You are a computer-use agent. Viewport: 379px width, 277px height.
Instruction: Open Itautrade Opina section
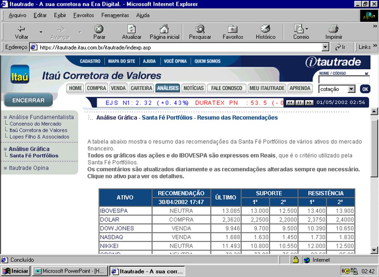[x=29, y=168]
